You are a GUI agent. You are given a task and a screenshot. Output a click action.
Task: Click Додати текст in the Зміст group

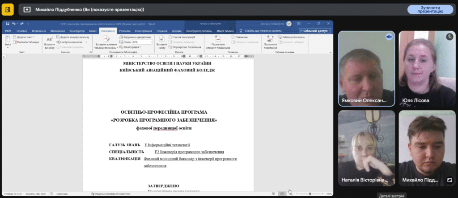coord(24,37)
